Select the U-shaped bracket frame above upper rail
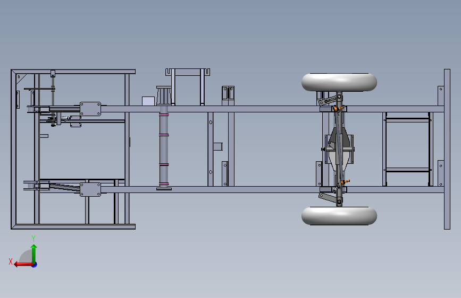Viewport: 461px width, 298px height. [x=188, y=86]
